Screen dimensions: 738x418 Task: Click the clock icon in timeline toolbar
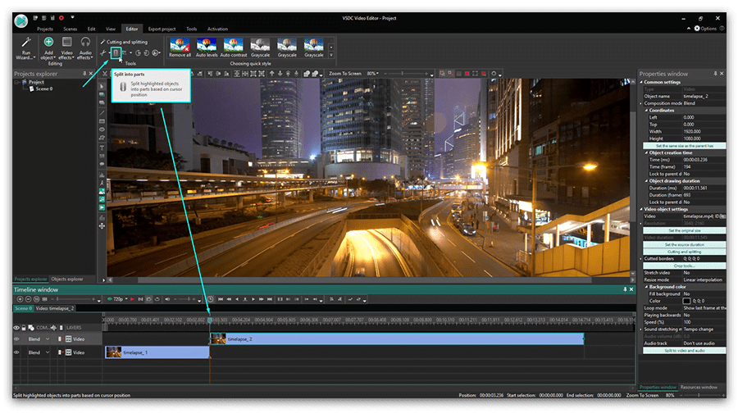[210, 299]
